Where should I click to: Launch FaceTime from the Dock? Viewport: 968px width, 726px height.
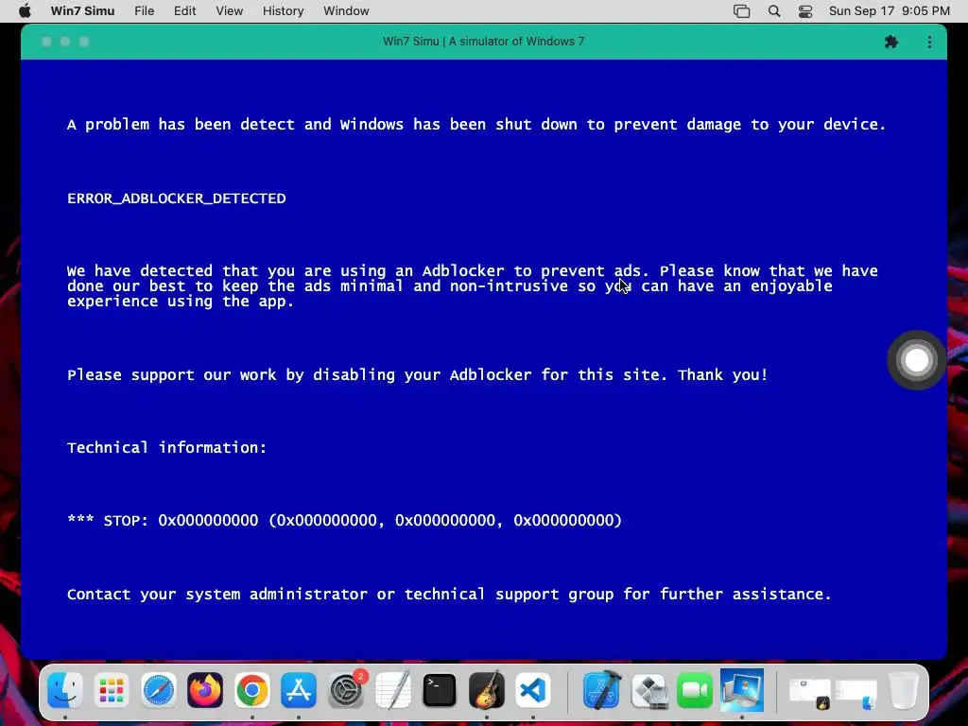(x=695, y=689)
